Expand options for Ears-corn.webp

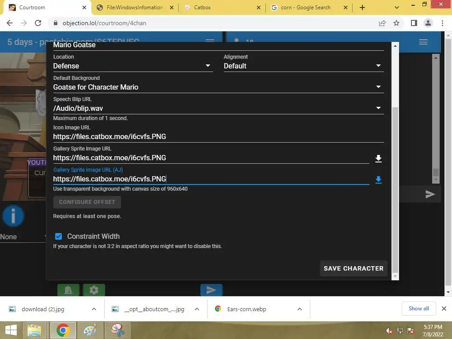300,309
